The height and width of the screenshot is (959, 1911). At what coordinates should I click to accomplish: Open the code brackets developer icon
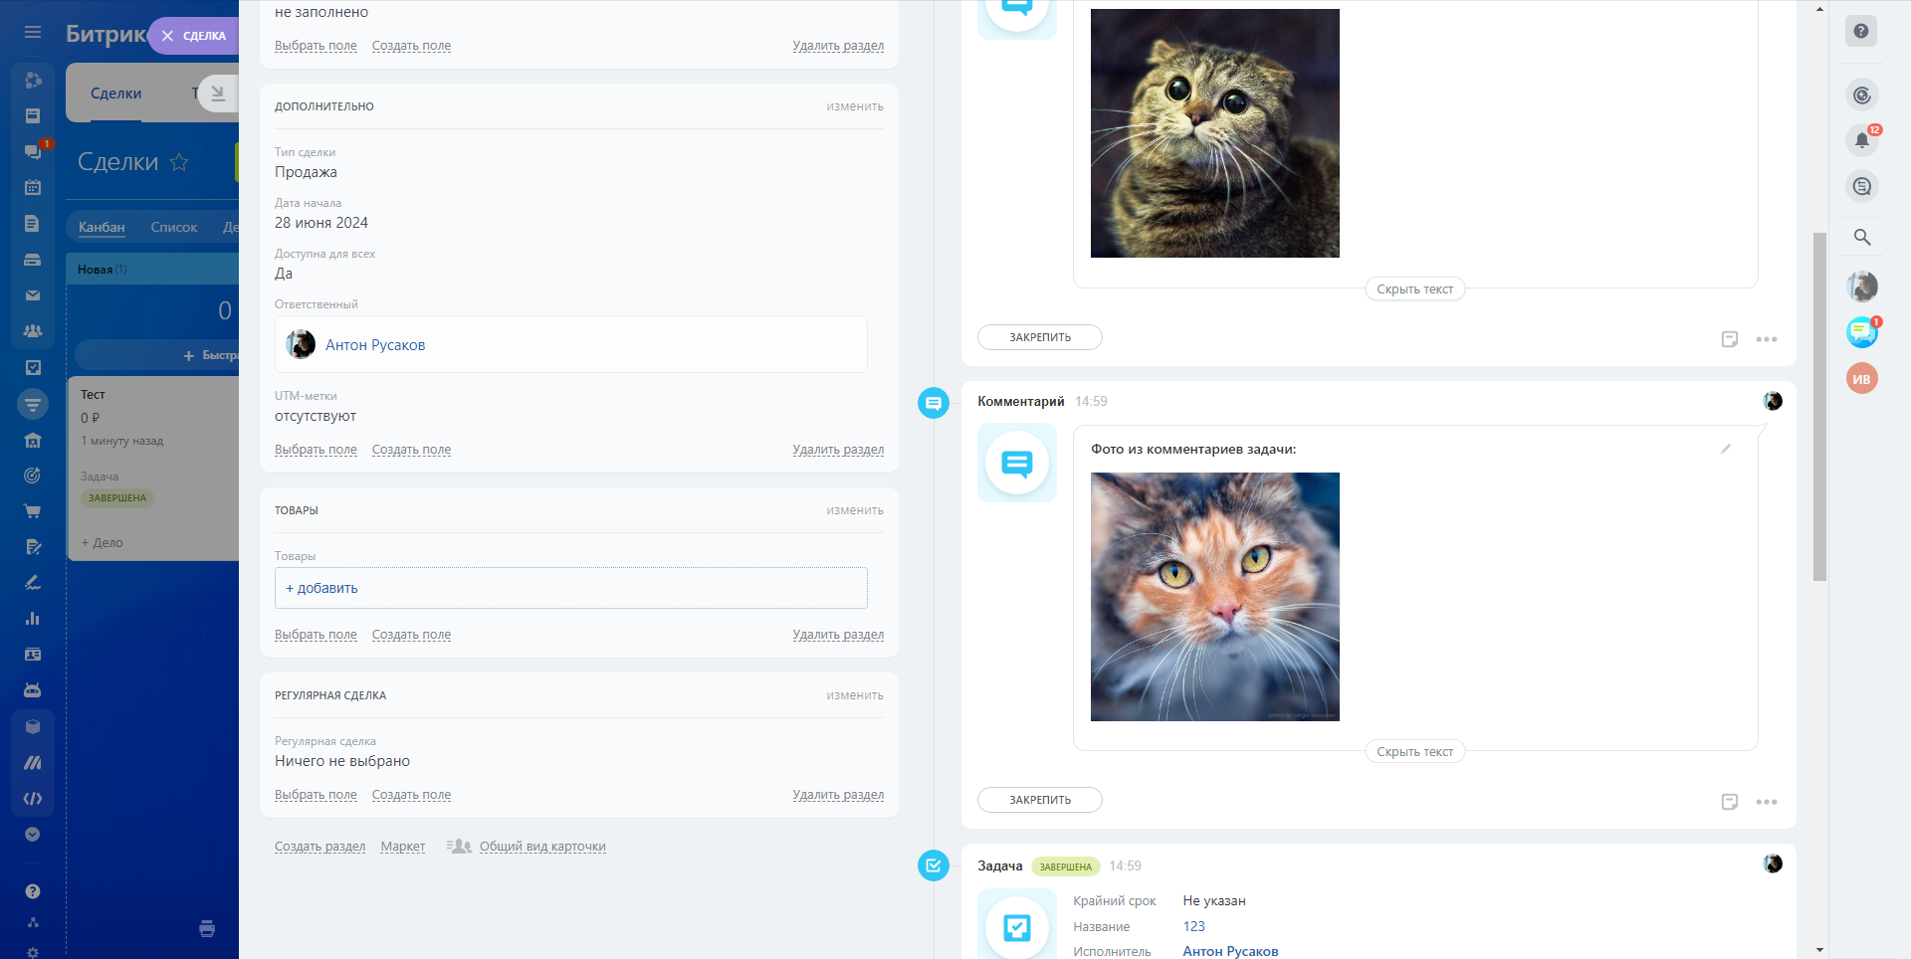coord(33,799)
